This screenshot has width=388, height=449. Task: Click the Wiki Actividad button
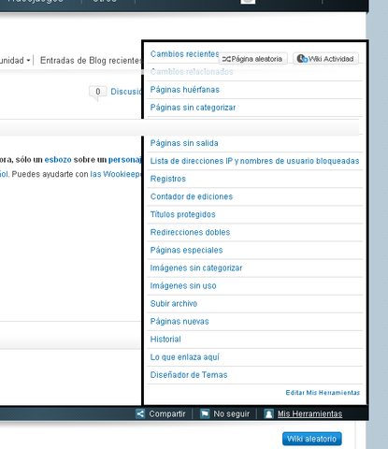click(x=325, y=59)
